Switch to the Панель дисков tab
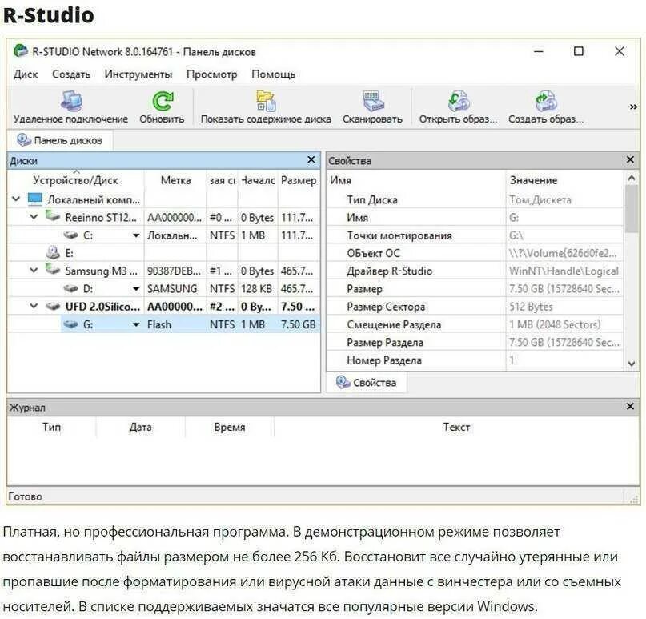The image size is (646, 619). click(x=60, y=140)
